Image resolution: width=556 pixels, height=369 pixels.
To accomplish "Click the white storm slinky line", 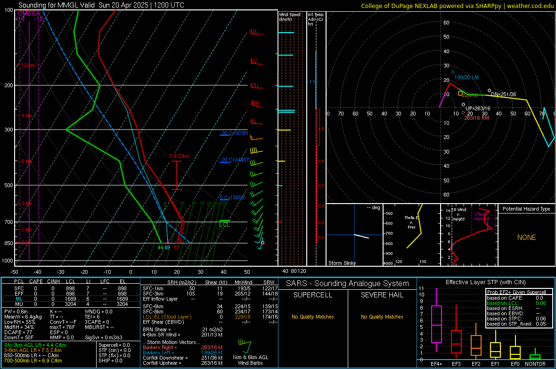I will [x=361, y=236].
